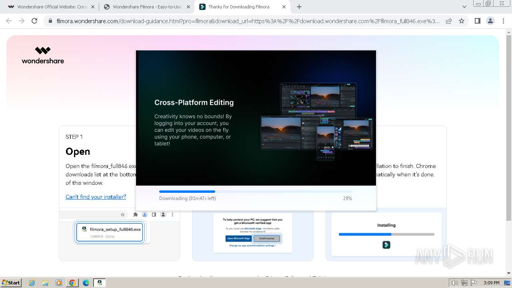Click the STEP 1 Open heading

coord(78,152)
